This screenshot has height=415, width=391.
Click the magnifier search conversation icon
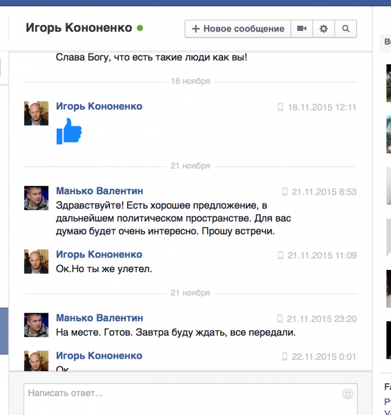pyautogui.click(x=346, y=29)
